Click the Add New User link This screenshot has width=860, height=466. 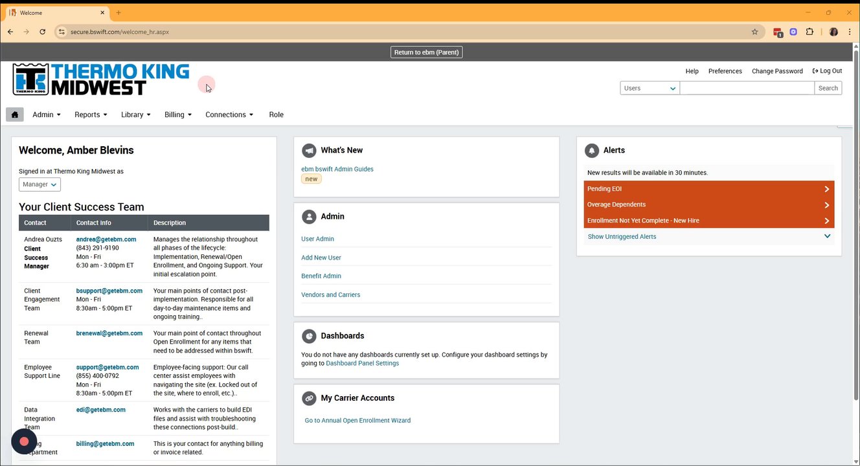[x=321, y=258]
